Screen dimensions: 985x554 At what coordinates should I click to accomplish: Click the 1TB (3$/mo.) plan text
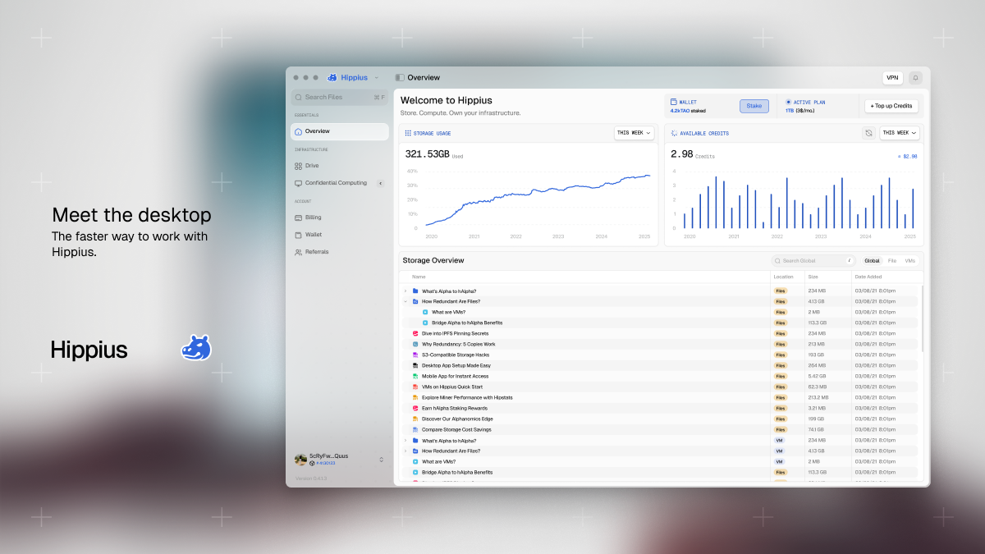coord(799,111)
